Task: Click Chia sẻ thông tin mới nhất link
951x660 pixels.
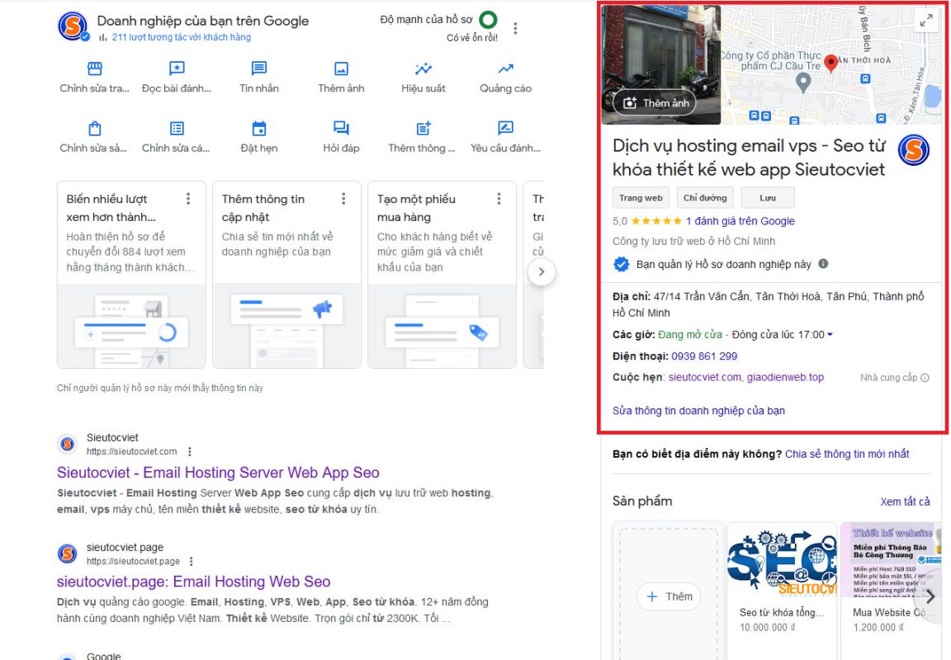Action: (x=847, y=454)
